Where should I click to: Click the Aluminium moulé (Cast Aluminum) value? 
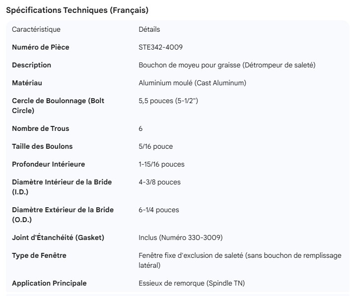click(x=192, y=83)
